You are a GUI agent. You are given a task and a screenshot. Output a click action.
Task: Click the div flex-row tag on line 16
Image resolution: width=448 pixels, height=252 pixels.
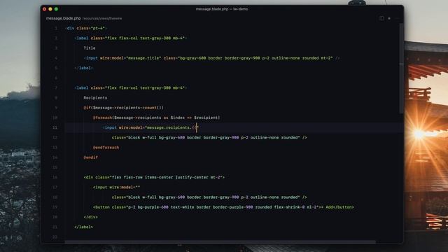(x=154, y=177)
